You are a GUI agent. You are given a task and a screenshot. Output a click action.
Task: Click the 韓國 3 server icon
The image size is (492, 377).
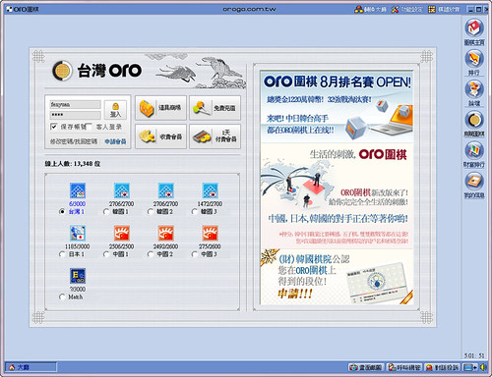coord(210,190)
